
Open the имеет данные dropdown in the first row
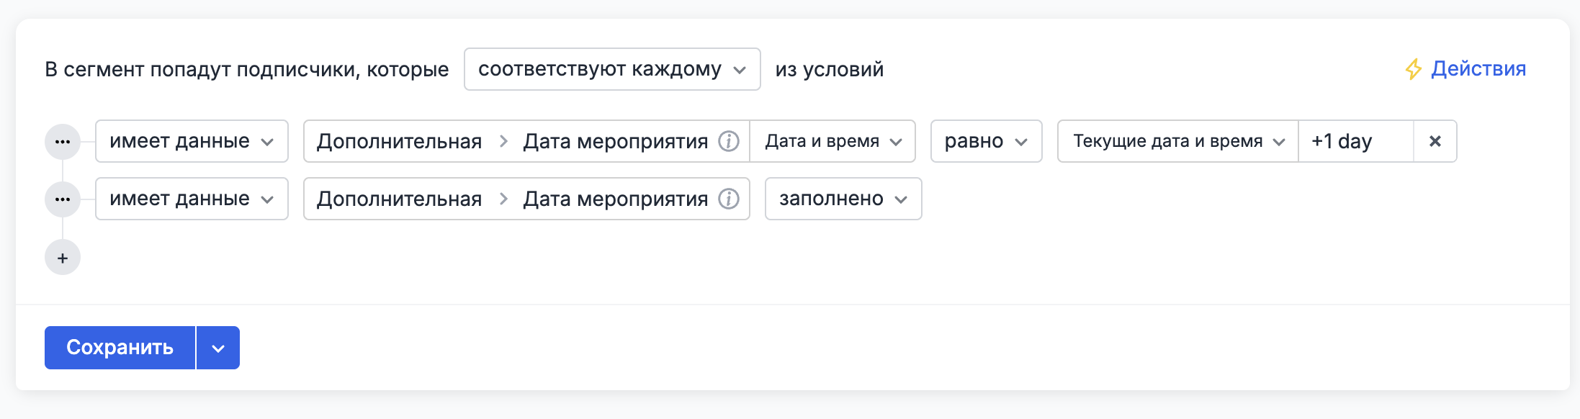tap(191, 141)
